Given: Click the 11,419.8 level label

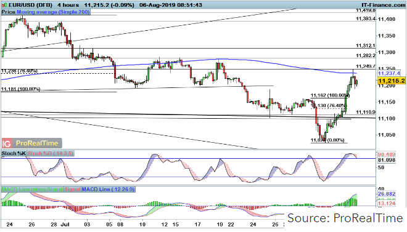Looking at the screenshot, I should point(366,10).
